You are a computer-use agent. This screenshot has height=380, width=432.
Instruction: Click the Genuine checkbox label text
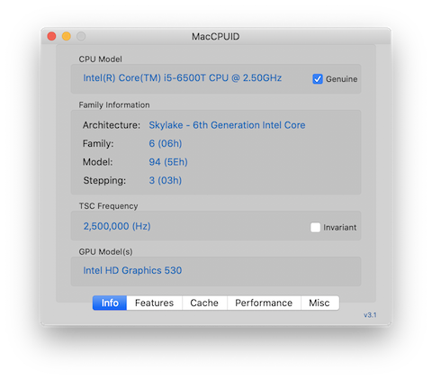[x=341, y=79]
